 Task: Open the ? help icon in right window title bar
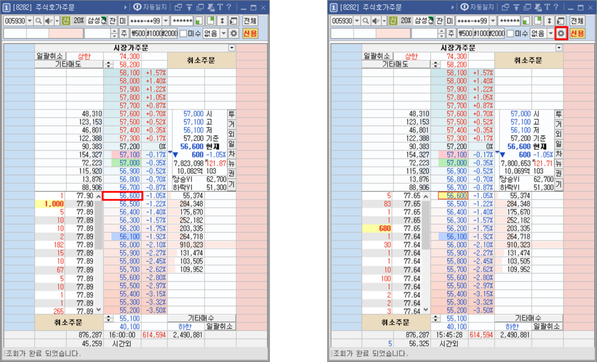coord(556,7)
